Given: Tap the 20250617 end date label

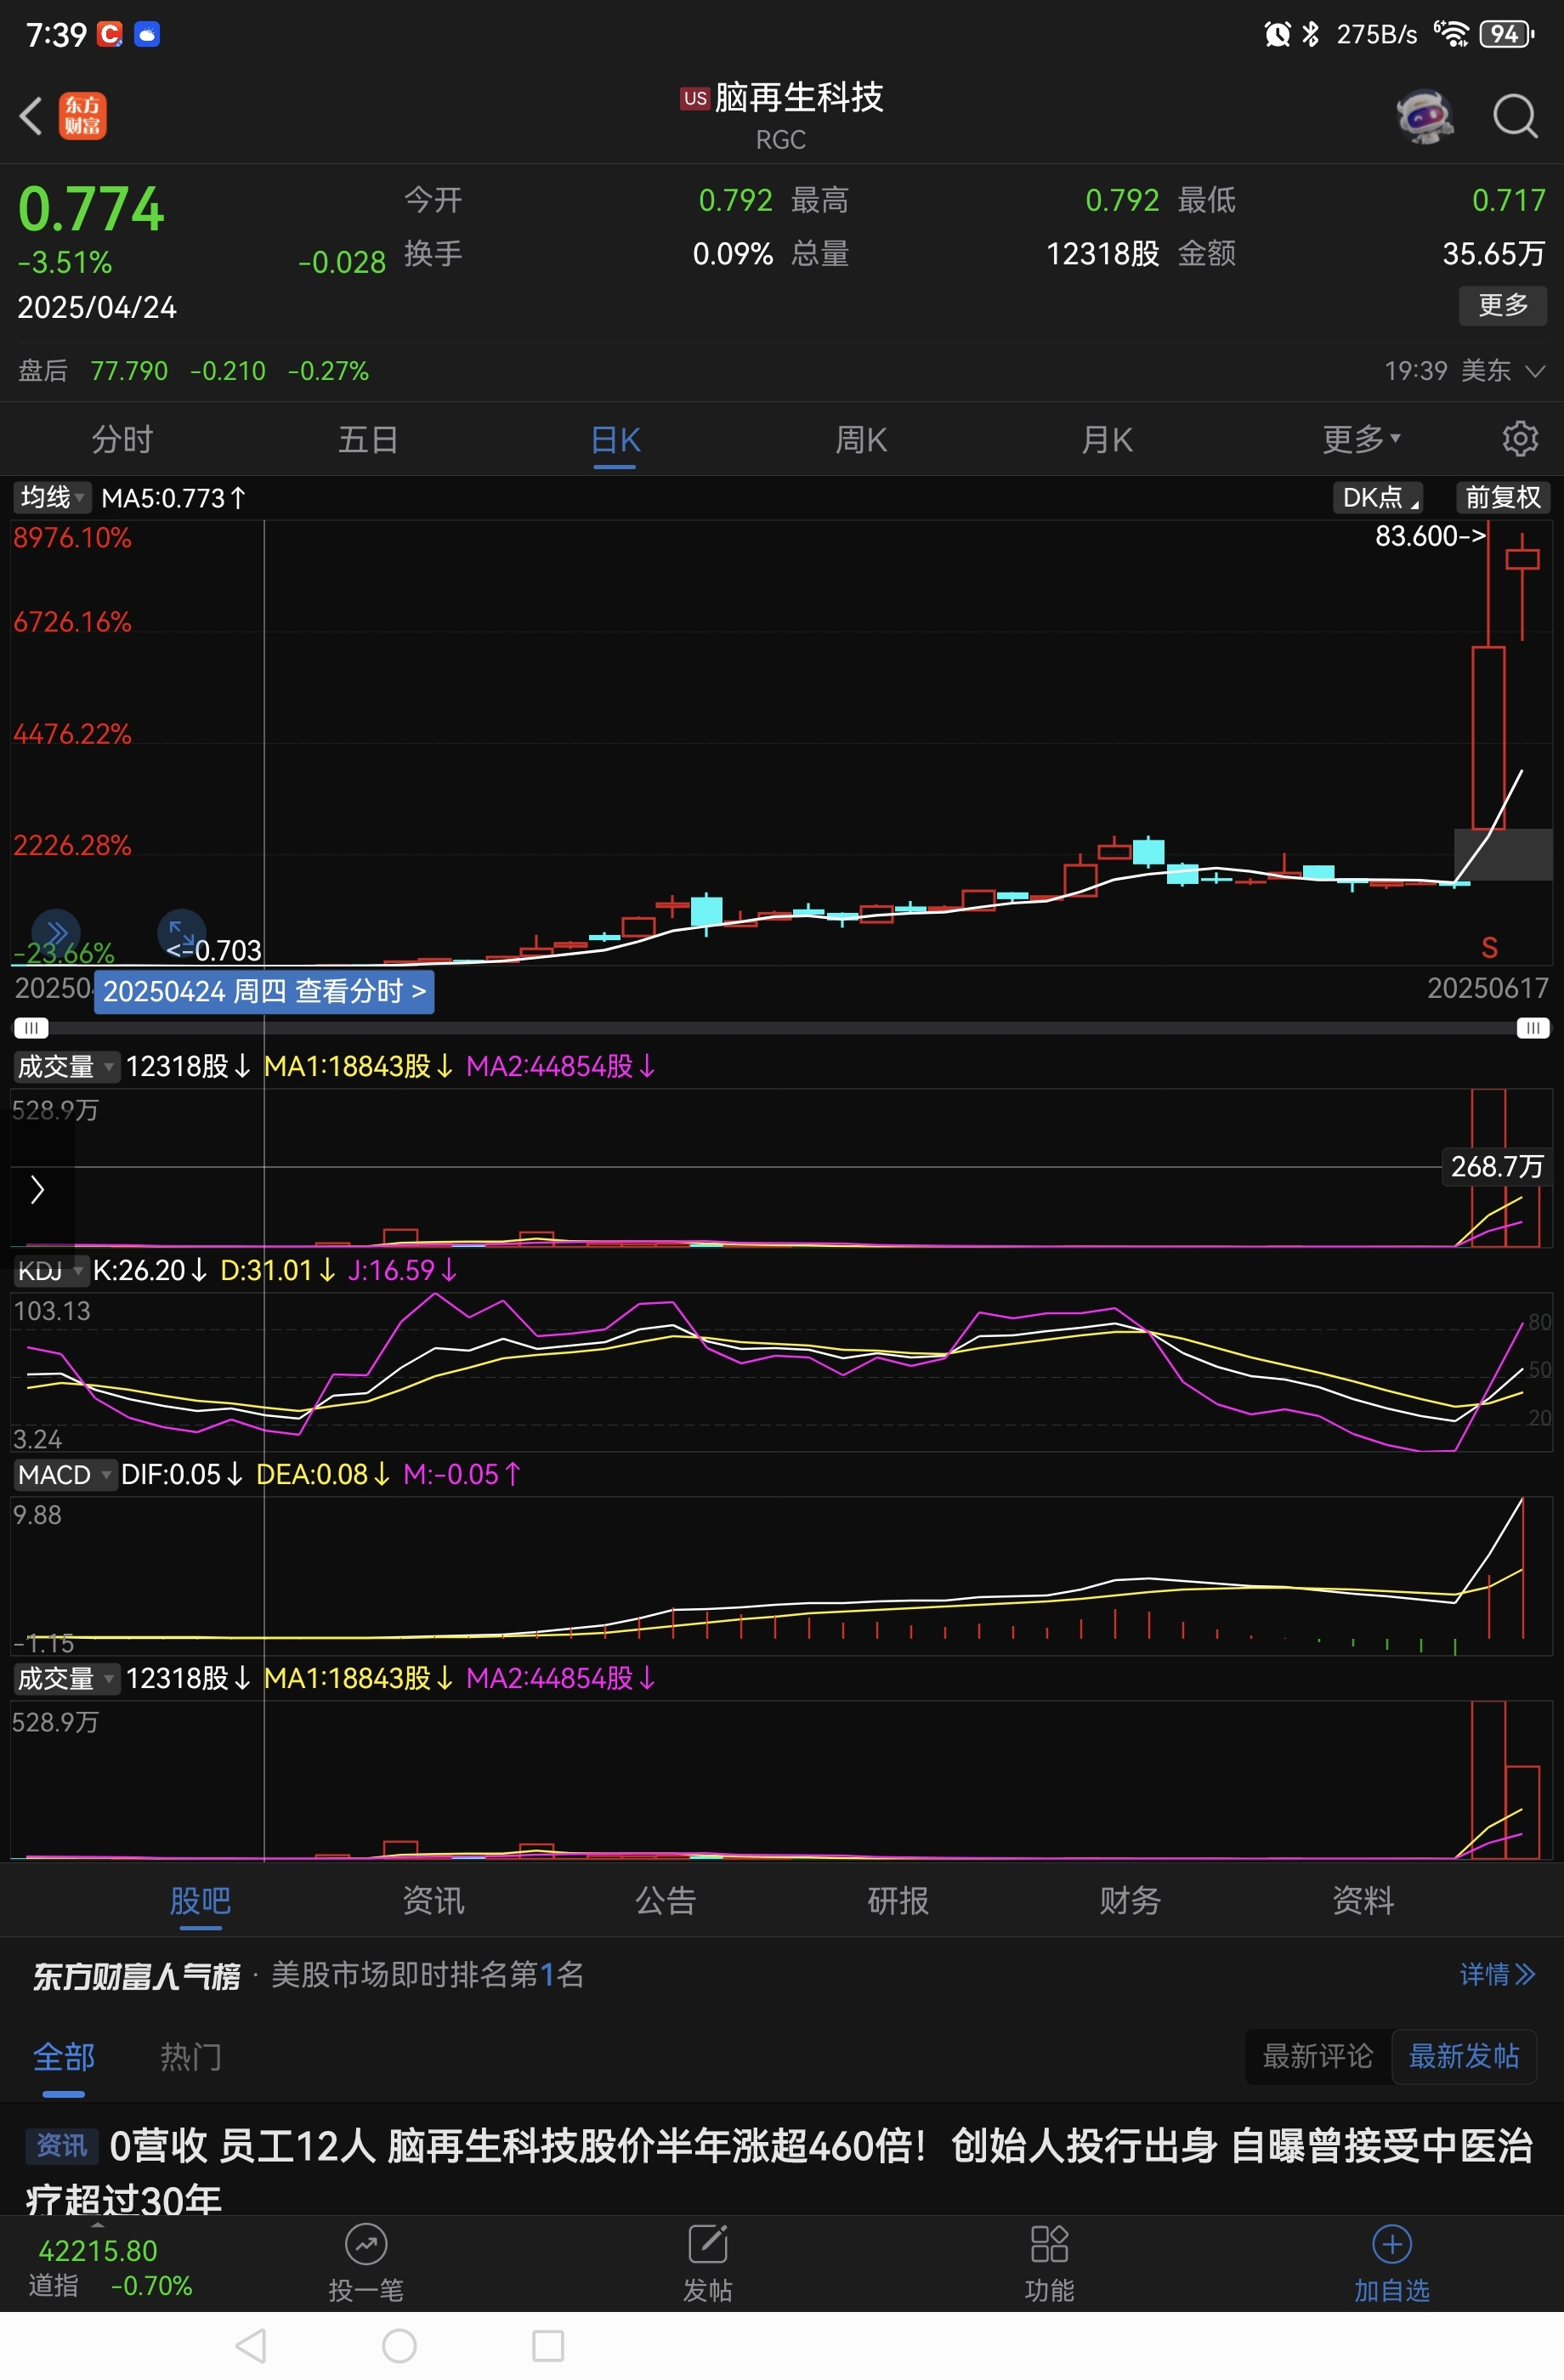Looking at the screenshot, I should 1487,988.
